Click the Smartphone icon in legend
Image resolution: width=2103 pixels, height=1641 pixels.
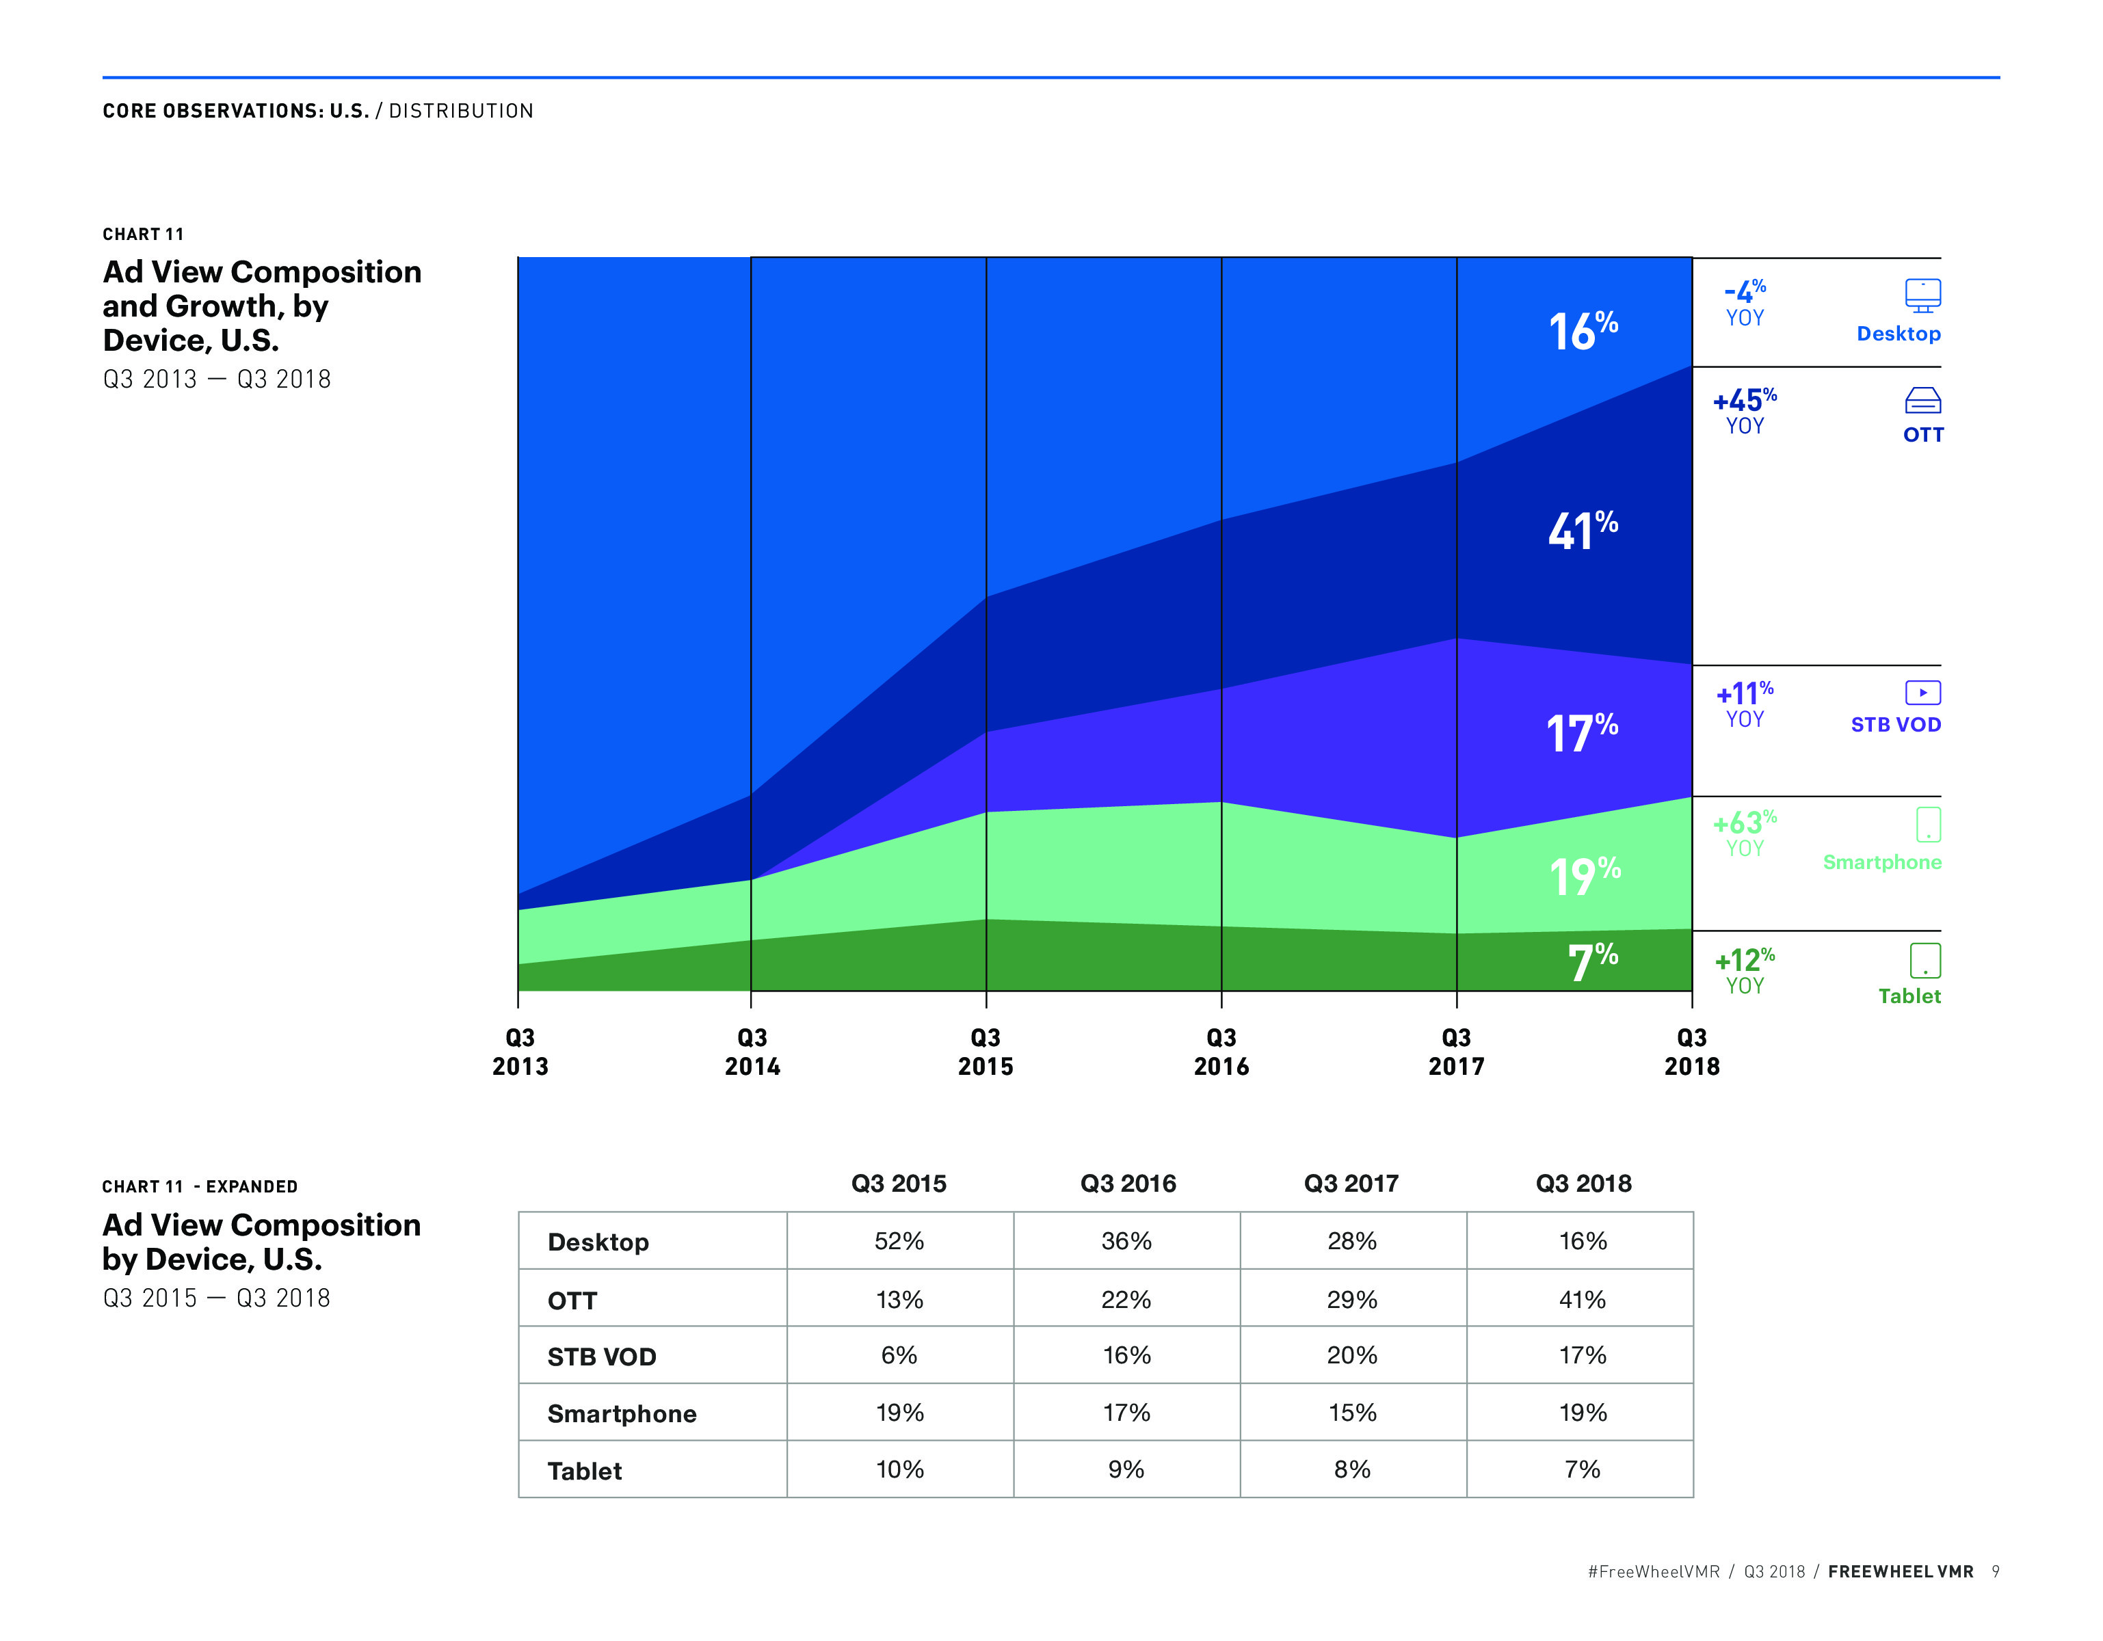click(1928, 825)
